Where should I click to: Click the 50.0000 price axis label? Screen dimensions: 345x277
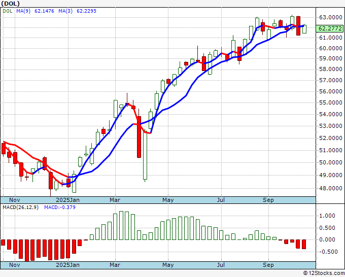(x=330, y=162)
